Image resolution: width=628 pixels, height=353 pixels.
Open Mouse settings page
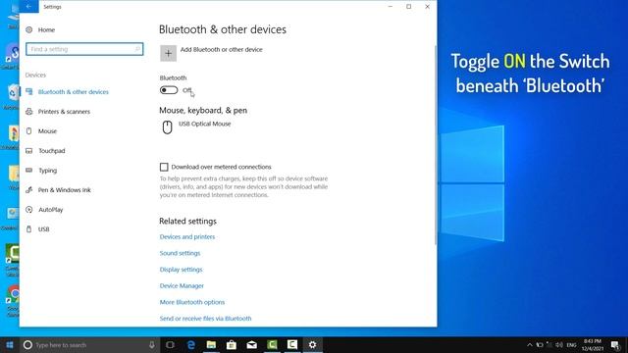coord(47,130)
